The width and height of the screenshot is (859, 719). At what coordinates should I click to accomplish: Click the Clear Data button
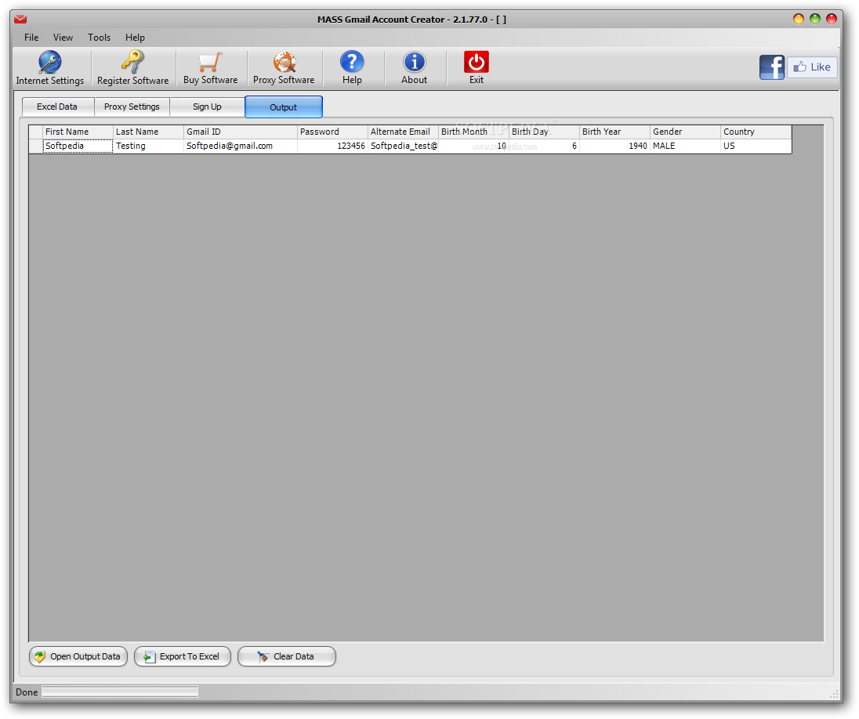coord(287,656)
